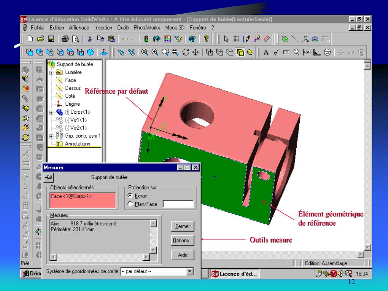Image resolution: width=388 pixels, height=291 pixels.
Task: Expand the Grp. contr. asm 1 node
Action: pyautogui.click(x=51, y=136)
